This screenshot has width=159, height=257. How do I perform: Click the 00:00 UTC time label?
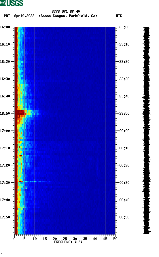point(124,131)
